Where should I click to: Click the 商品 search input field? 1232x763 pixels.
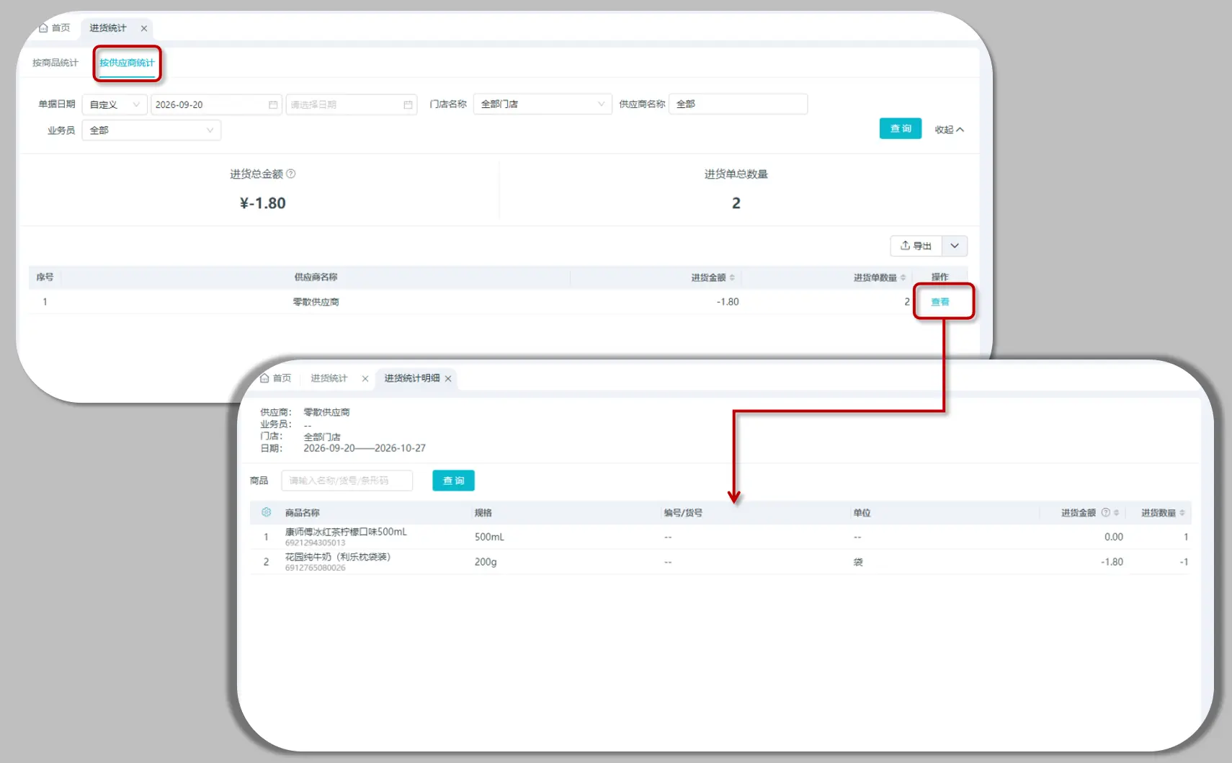pos(347,481)
